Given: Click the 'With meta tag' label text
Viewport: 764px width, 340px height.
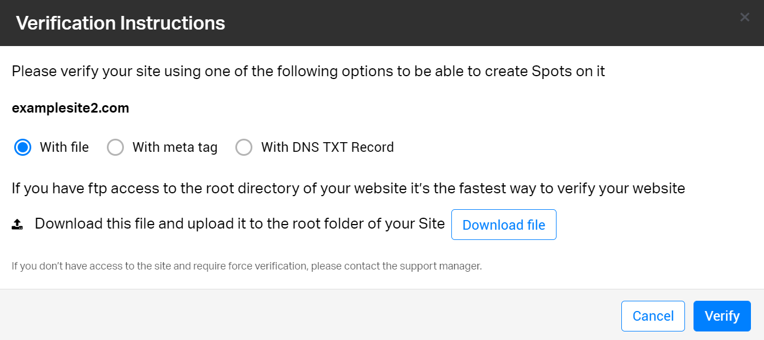Looking at the screenshot, I should point(175,147).
